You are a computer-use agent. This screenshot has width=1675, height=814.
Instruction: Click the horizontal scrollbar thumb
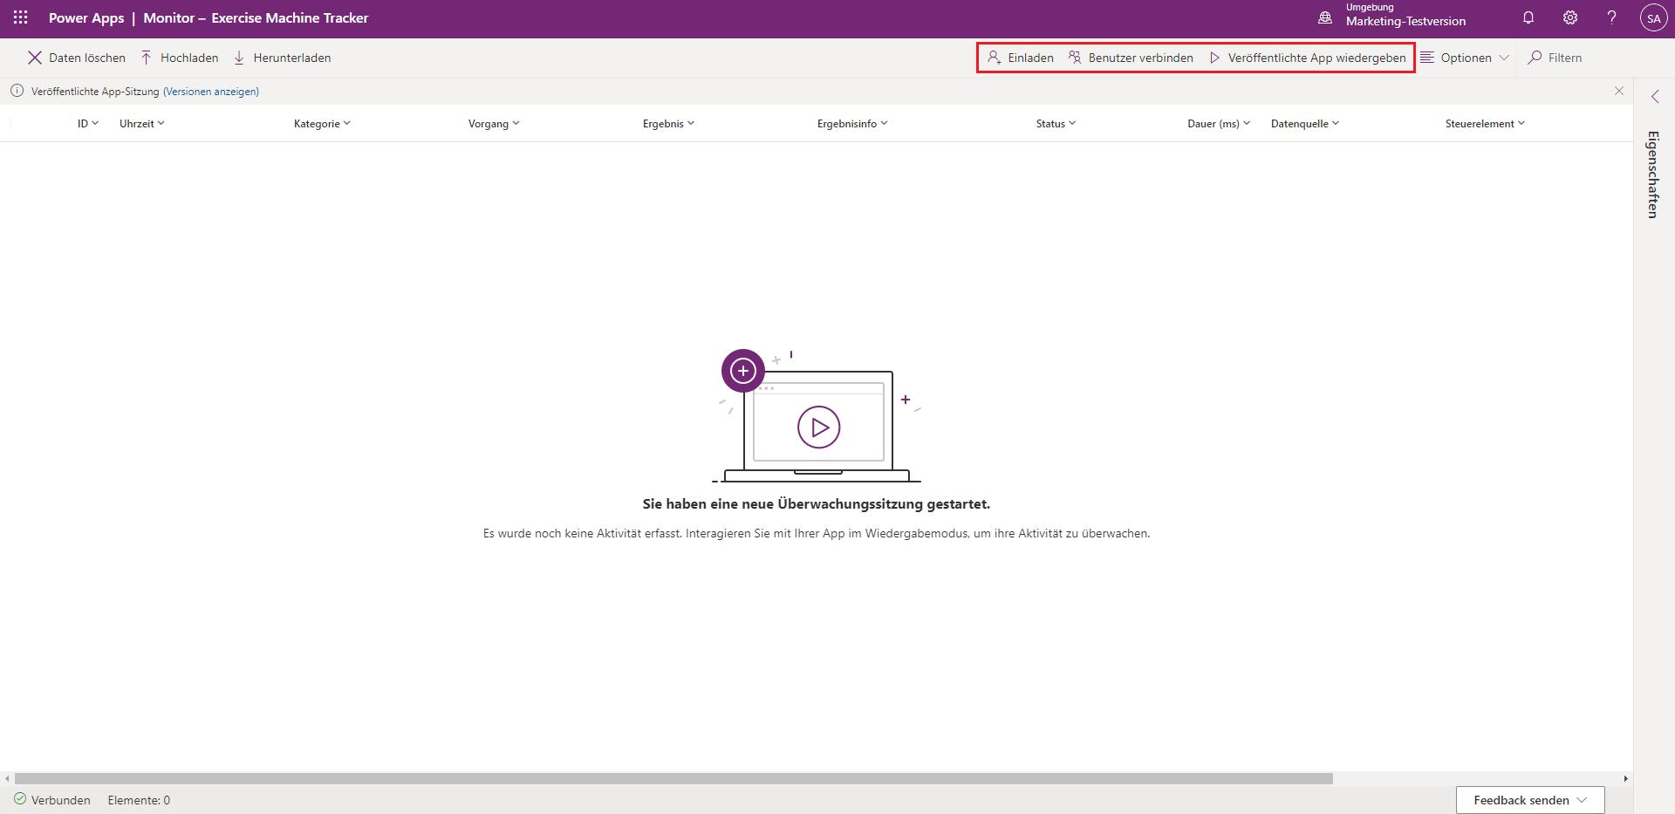pos(673,778)
